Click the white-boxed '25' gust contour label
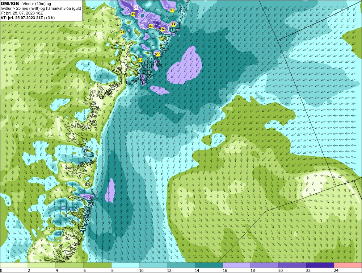 point(136,8)
